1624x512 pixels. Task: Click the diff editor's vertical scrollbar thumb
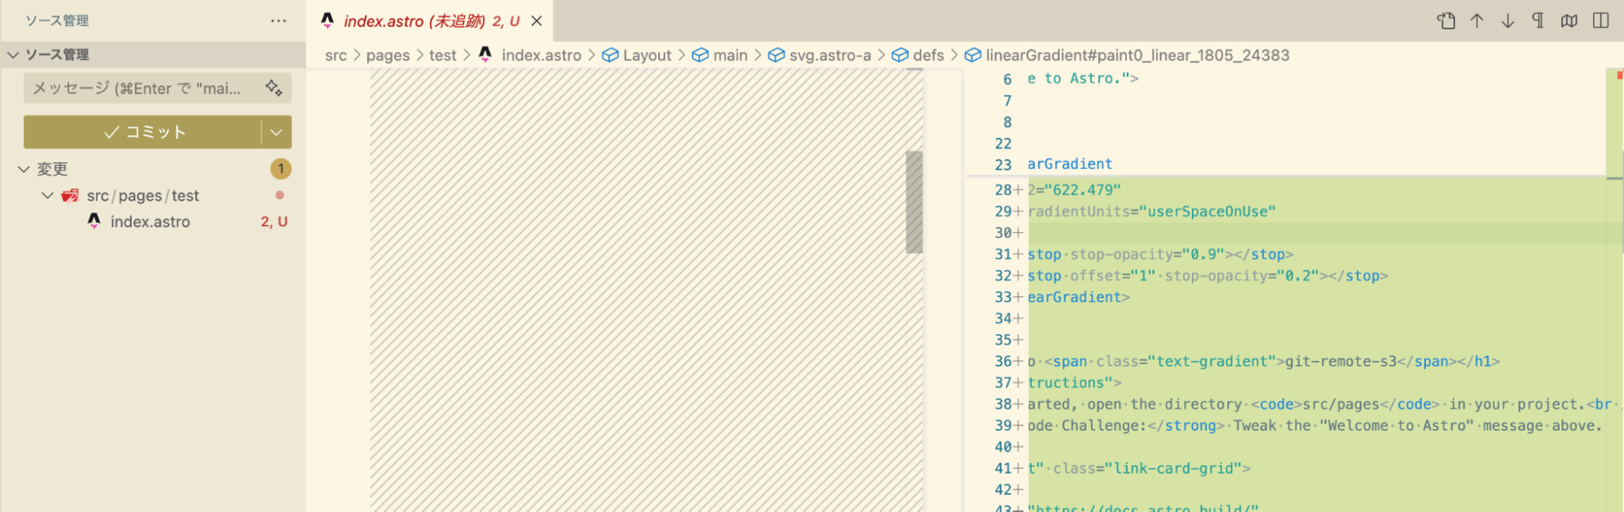click(x=914, y=202)
